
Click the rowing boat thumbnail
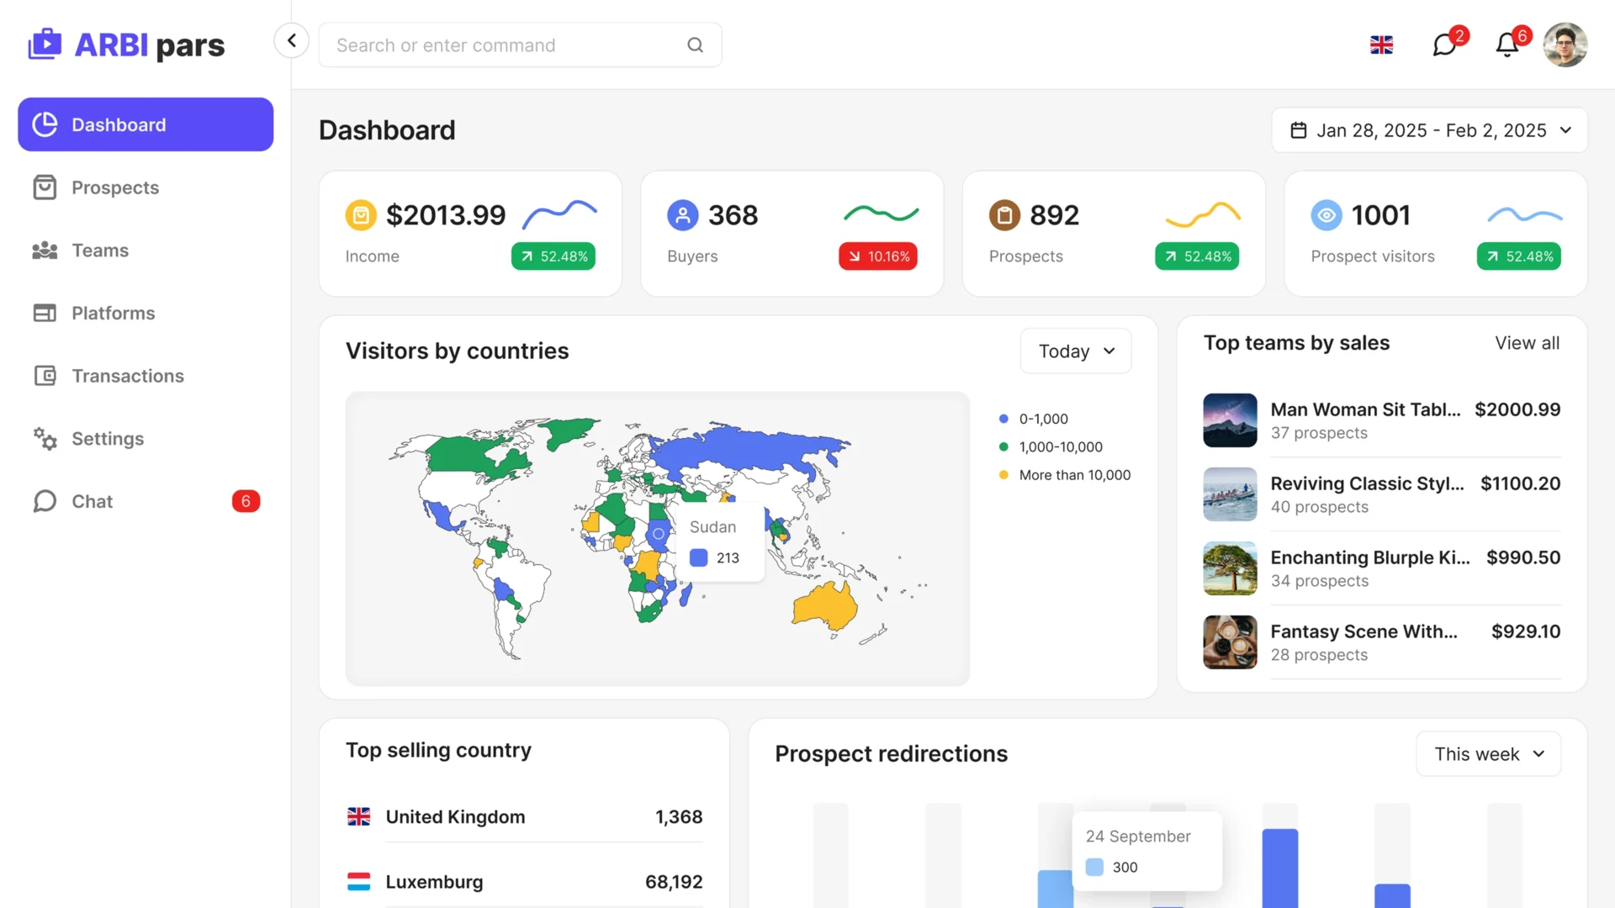[1230, 494]
